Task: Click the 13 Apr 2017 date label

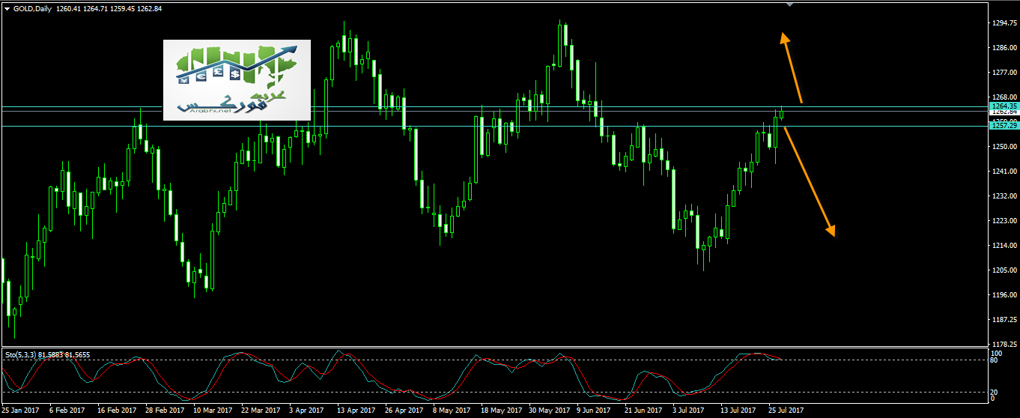Action: pos(356,411)
